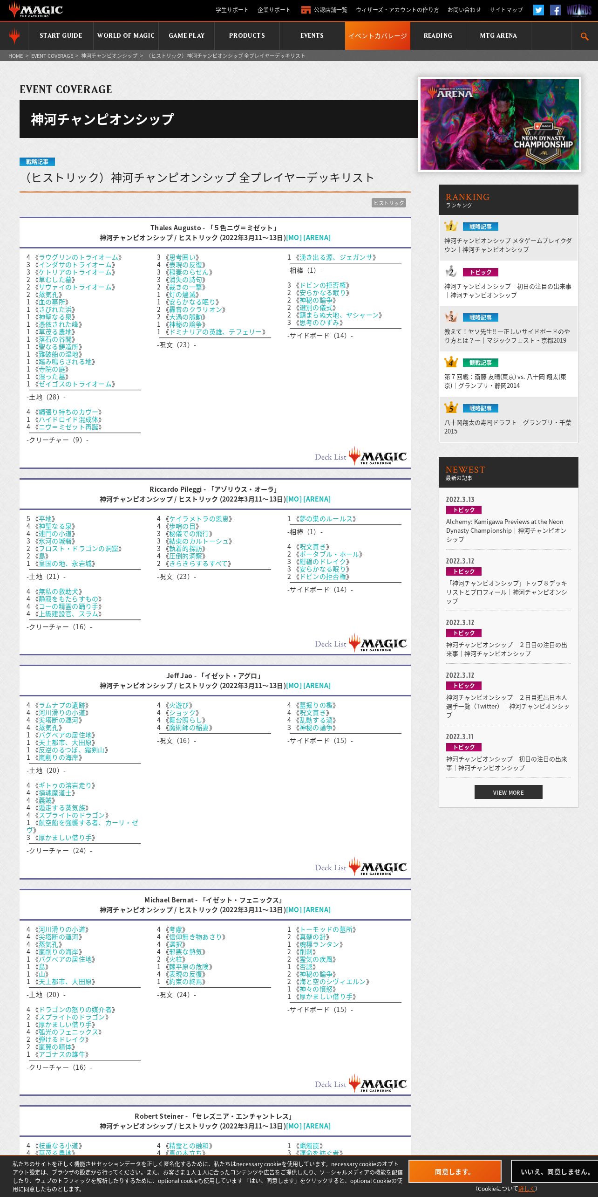Viewport: 598px width, 1197px height.
Task: Open the card 《夢の巣のルールス》
Action: pos(326,519)
